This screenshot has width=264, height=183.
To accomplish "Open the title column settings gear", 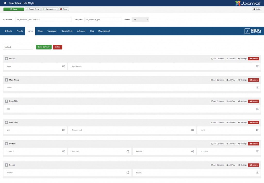I will coord(257,109).
